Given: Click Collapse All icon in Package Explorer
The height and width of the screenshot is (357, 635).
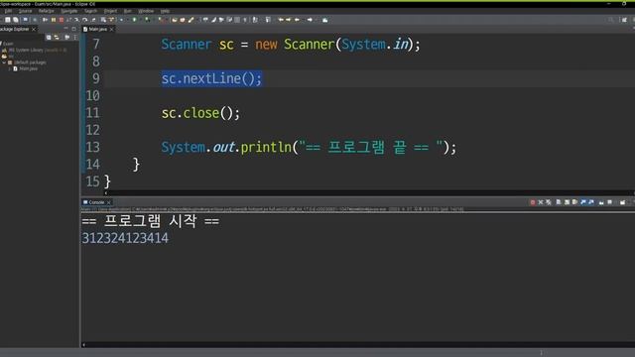Looking at the screenshot, I should coord(49,38).
